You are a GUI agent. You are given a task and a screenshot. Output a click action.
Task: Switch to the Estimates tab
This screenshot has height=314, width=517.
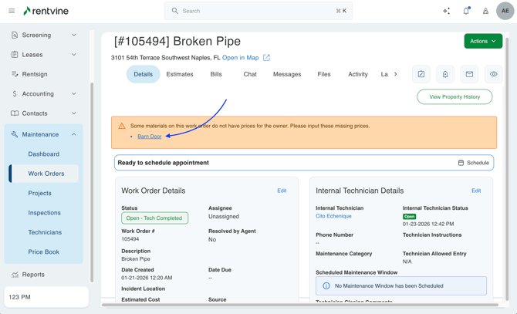(x=180, y=74)
